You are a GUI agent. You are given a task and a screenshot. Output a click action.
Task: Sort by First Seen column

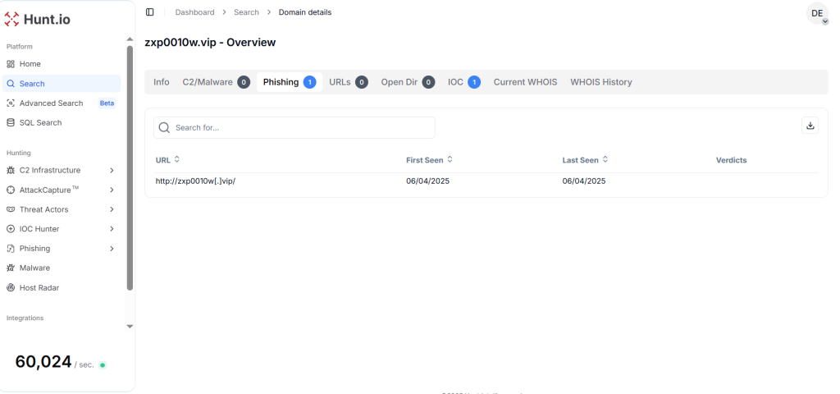pos(429,160)
